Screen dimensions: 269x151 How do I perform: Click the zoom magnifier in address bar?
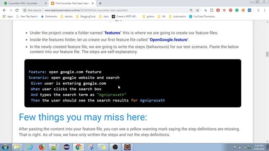(x=191, y=10)
